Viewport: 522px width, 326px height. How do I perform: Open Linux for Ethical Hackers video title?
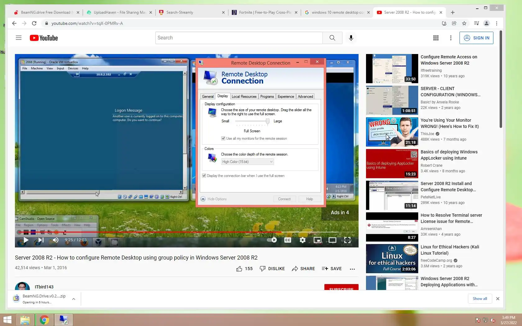[450, 250]
